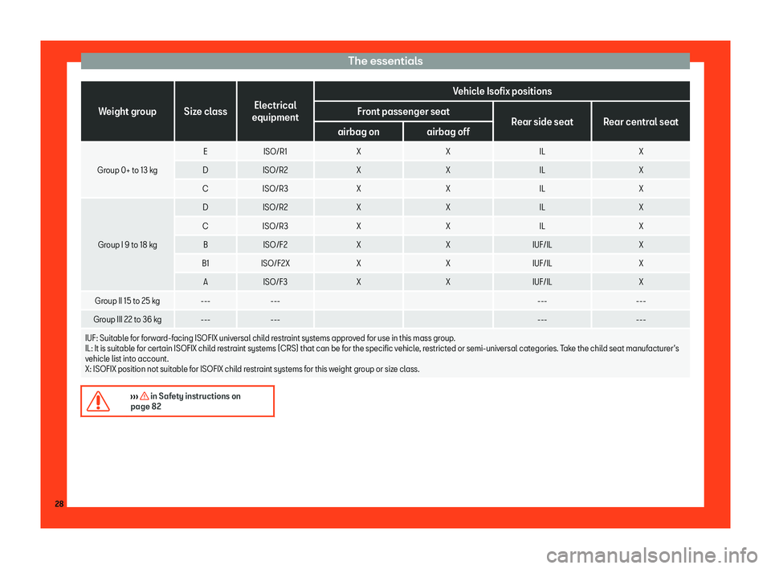This screenshot has height=569, width=771.
Task: Click the "airbag on" sub-header
Action: coord(358,131)
